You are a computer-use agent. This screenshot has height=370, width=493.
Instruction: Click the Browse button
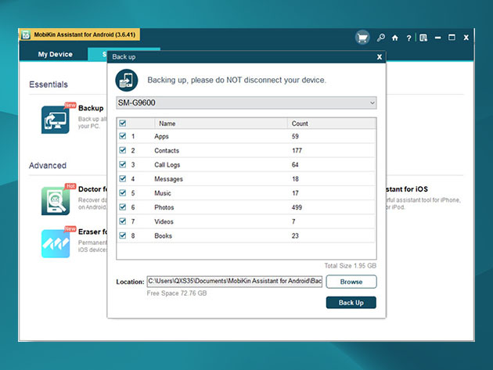(x=351, y=282)
